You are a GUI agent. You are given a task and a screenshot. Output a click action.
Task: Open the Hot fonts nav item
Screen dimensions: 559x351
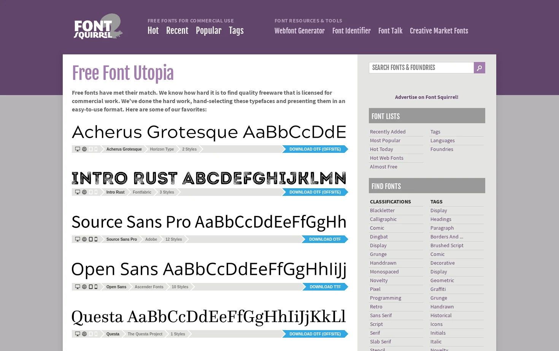pos(153,31)
